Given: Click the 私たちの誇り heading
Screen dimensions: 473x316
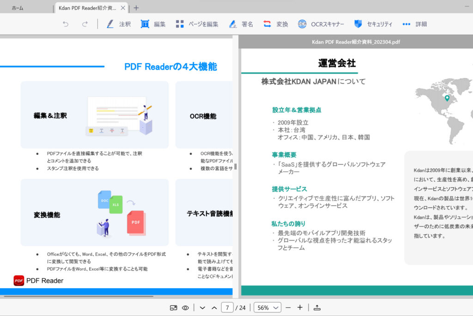Looking at the screenshot, I should 288,224.
